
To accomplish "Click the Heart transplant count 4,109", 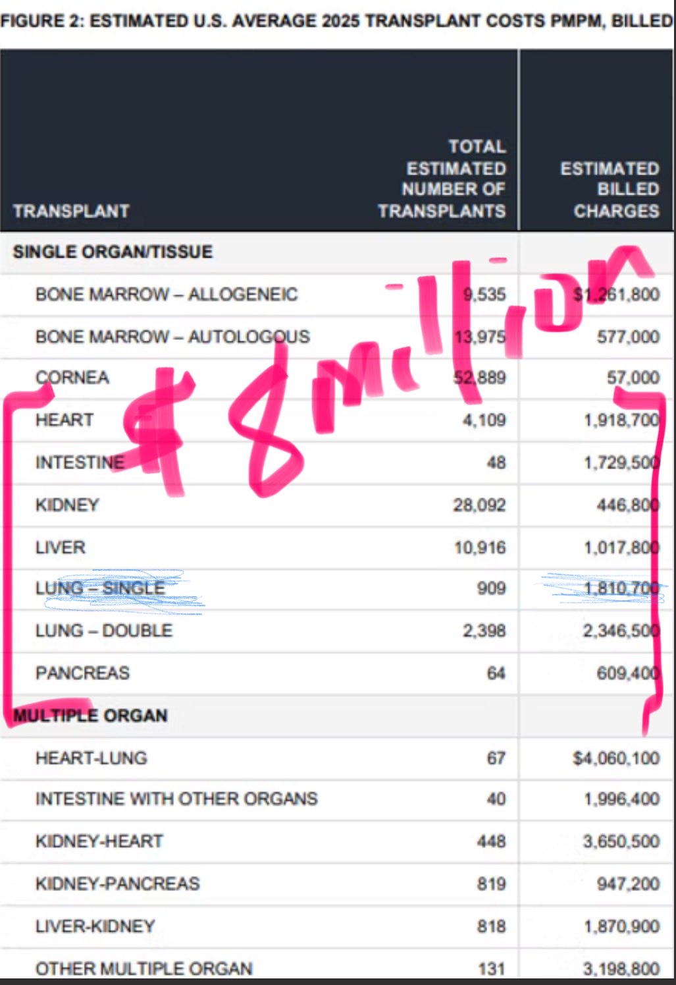I will (484, 420).
